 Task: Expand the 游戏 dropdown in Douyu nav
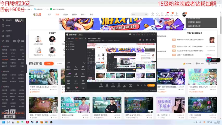[x=83, y=14]
